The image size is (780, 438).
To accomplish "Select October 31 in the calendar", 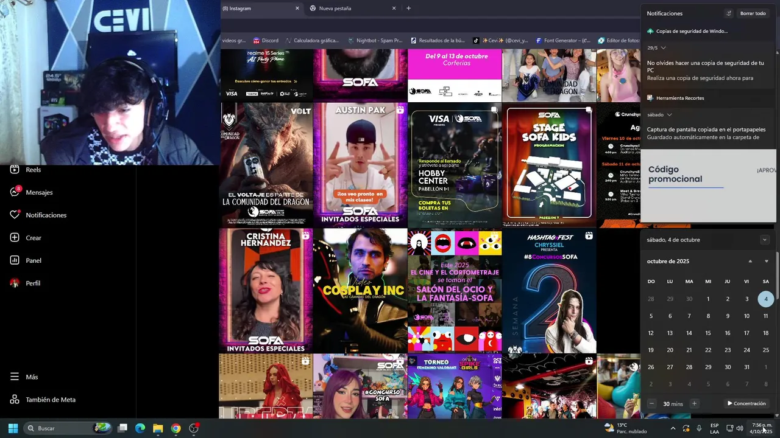I will 746,367.
